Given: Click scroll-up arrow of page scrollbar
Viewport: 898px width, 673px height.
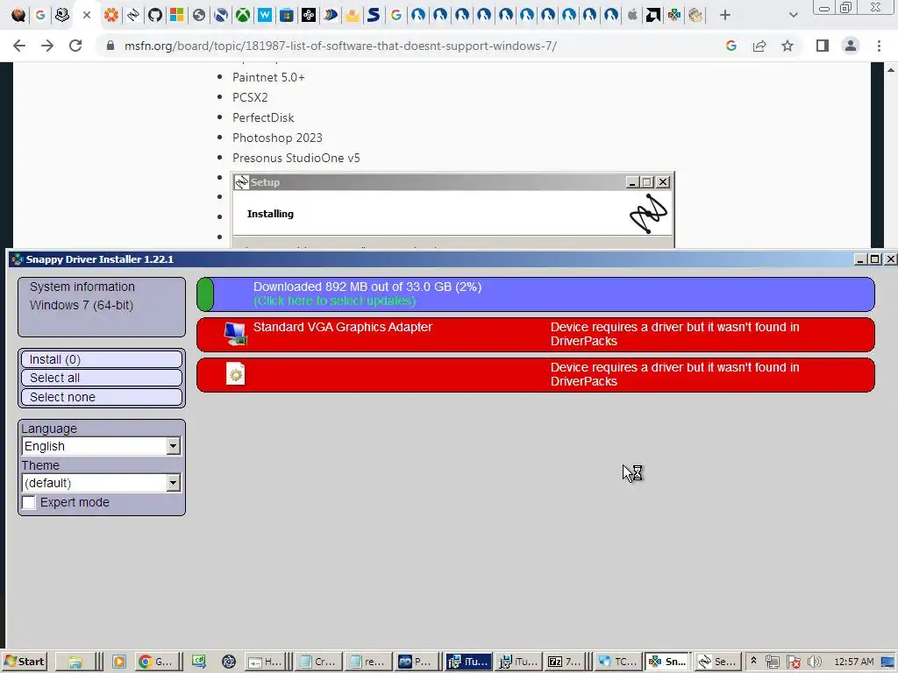Looking at the screenshot, I should coord(891,70).
